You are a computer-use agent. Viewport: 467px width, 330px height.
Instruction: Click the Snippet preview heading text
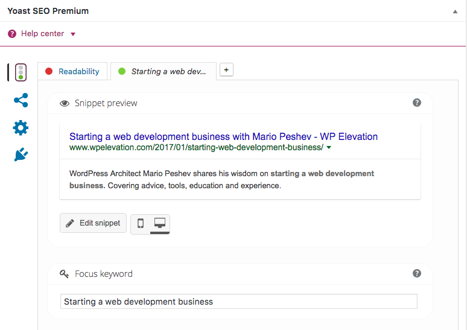coord(106,103)
